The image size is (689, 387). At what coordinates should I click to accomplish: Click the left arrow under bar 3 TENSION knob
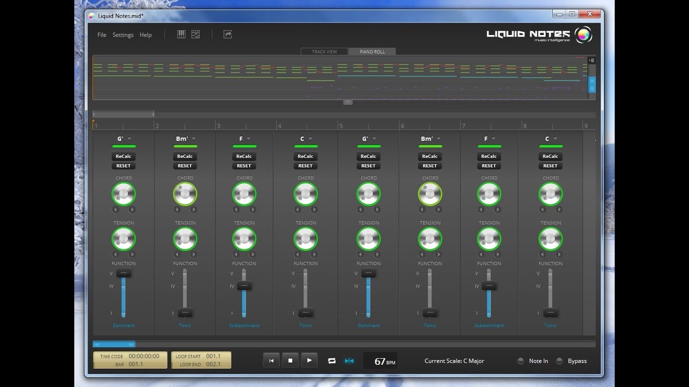(x=236, y=254)
